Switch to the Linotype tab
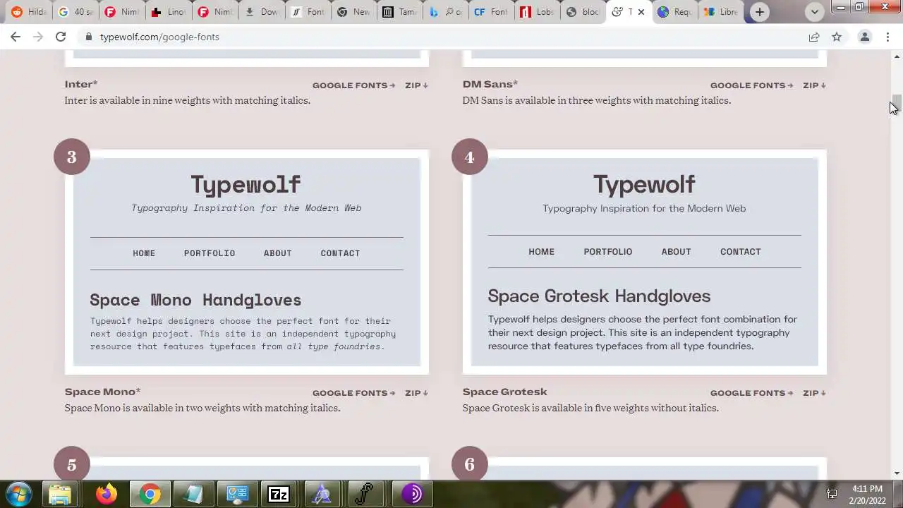This screenshot has width=903, height=508. pyautogui.click(x=168, y=12)
